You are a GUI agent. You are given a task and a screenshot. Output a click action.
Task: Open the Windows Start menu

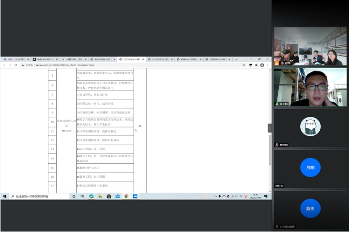click(4, 196)
